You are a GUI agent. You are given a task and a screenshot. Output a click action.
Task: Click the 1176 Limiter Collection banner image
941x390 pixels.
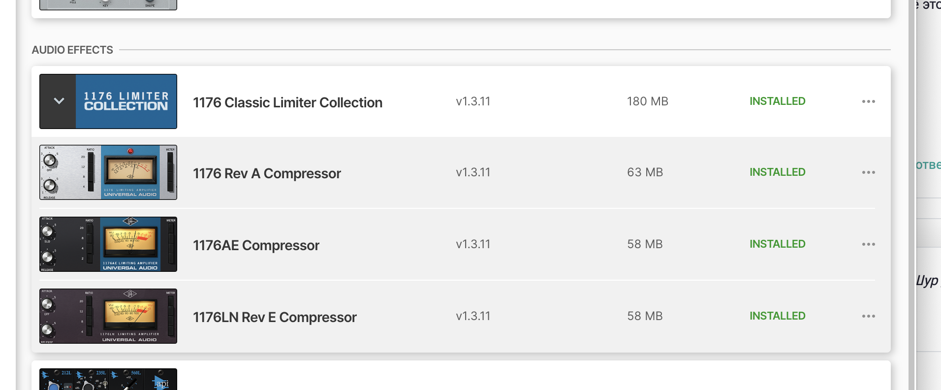[x=126, y=101]
